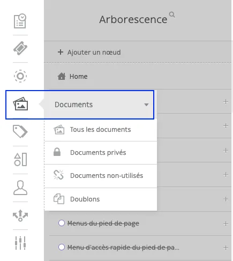Open the user profile icon in sidebar
The image size is (233, 261).
point(20,188)
